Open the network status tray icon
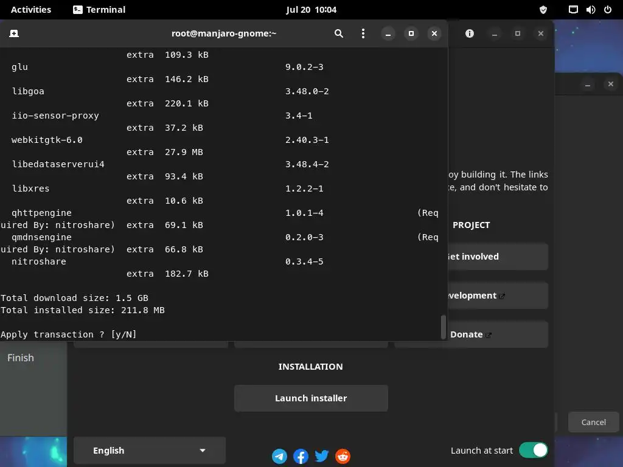 click(x=573, y=10)
